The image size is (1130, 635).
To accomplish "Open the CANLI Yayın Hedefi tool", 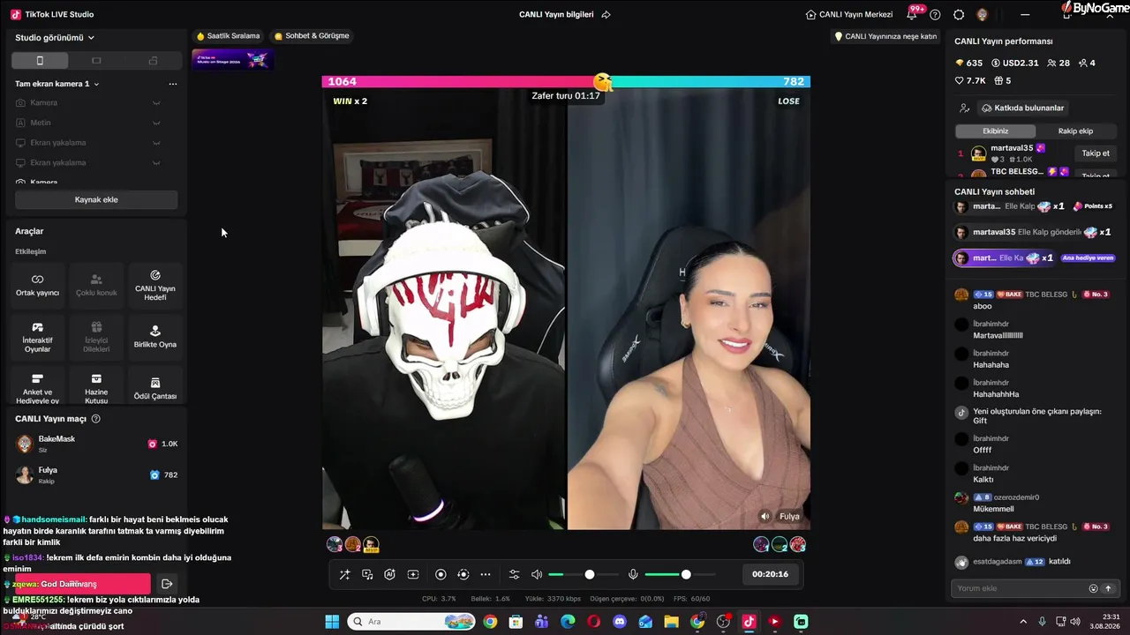I will [155, 285].
